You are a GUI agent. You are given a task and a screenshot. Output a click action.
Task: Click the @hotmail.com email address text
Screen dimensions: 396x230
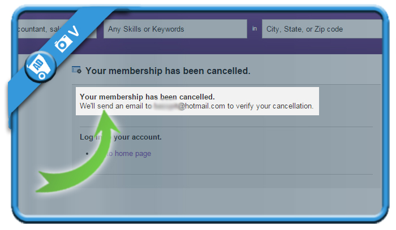click(201, 106)
